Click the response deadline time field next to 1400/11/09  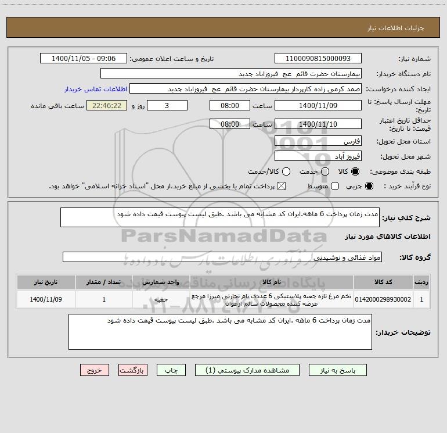click(230, 105)
